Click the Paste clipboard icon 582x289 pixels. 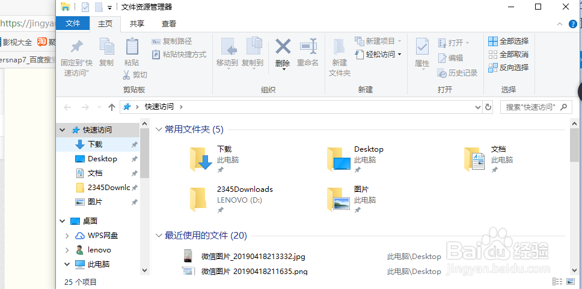click(132, 47)
